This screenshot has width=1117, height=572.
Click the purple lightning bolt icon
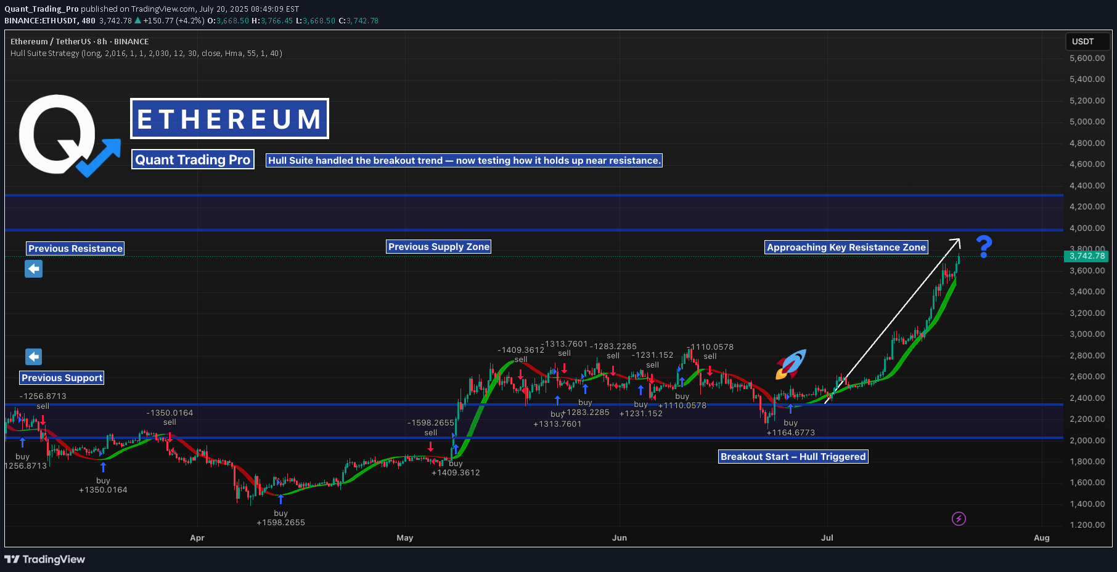tap(959, 519)
